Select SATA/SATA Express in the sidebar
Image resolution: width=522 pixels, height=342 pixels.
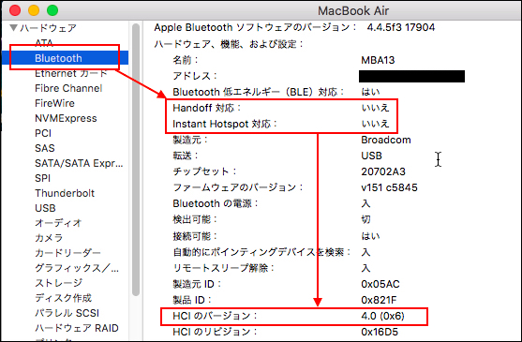pyautogui.click(x=79, y=163)
